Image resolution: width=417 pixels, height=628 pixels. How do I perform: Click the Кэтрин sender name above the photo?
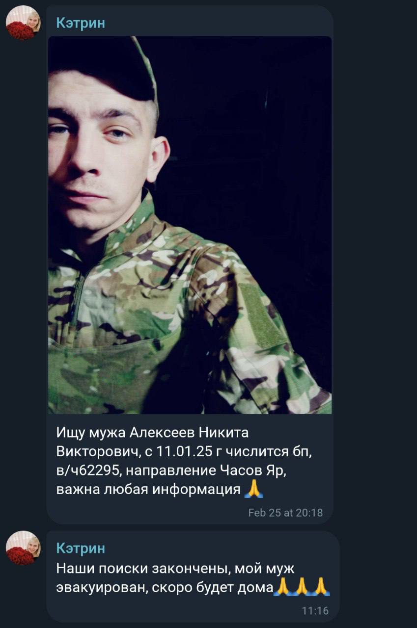point(81,23)
